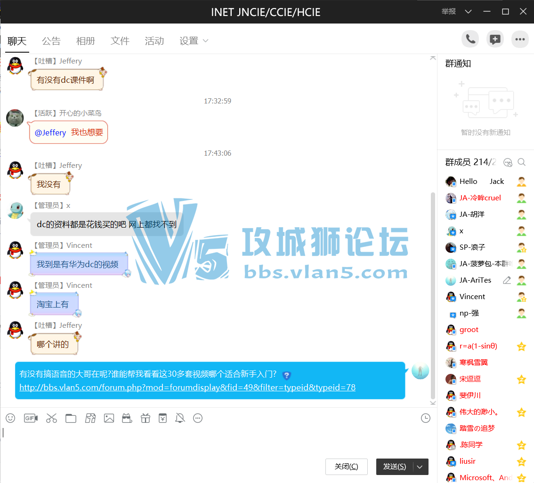534x483 pixels.
Task: Select member groot
Action: 485,330
